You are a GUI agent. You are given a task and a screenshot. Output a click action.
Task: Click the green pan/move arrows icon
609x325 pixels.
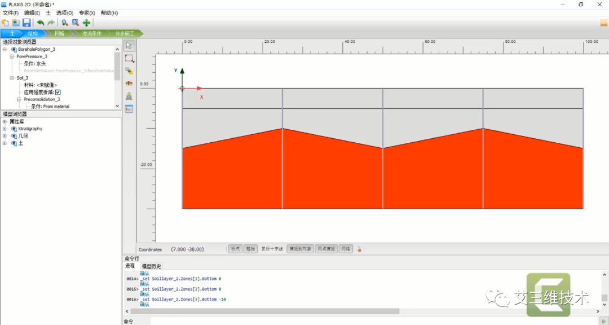(86, 23)
